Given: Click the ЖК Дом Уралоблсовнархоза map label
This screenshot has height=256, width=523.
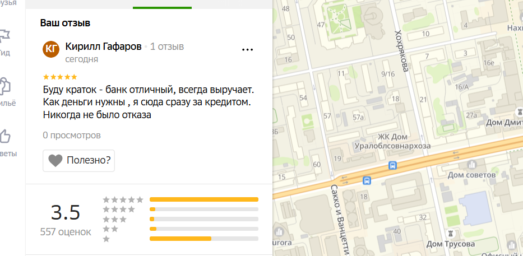Looking at the screenshot, I should 392,141.
